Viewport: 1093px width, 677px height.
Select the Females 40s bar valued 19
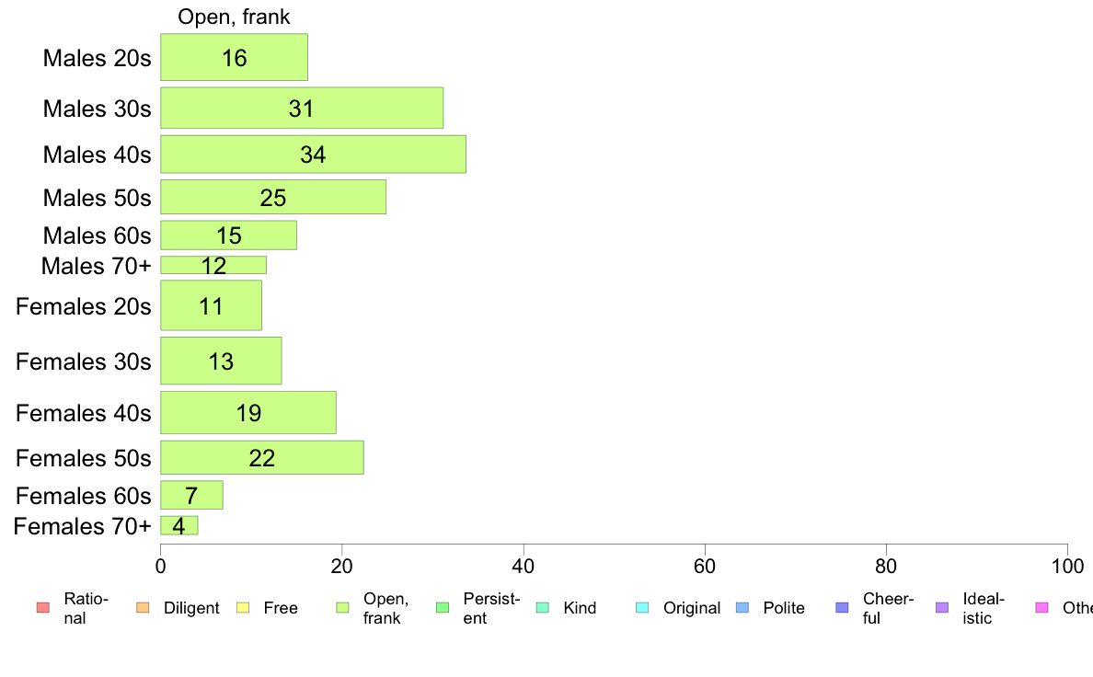[248, 413]
